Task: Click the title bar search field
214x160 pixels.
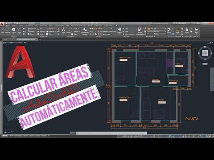Action: (163, 24)
